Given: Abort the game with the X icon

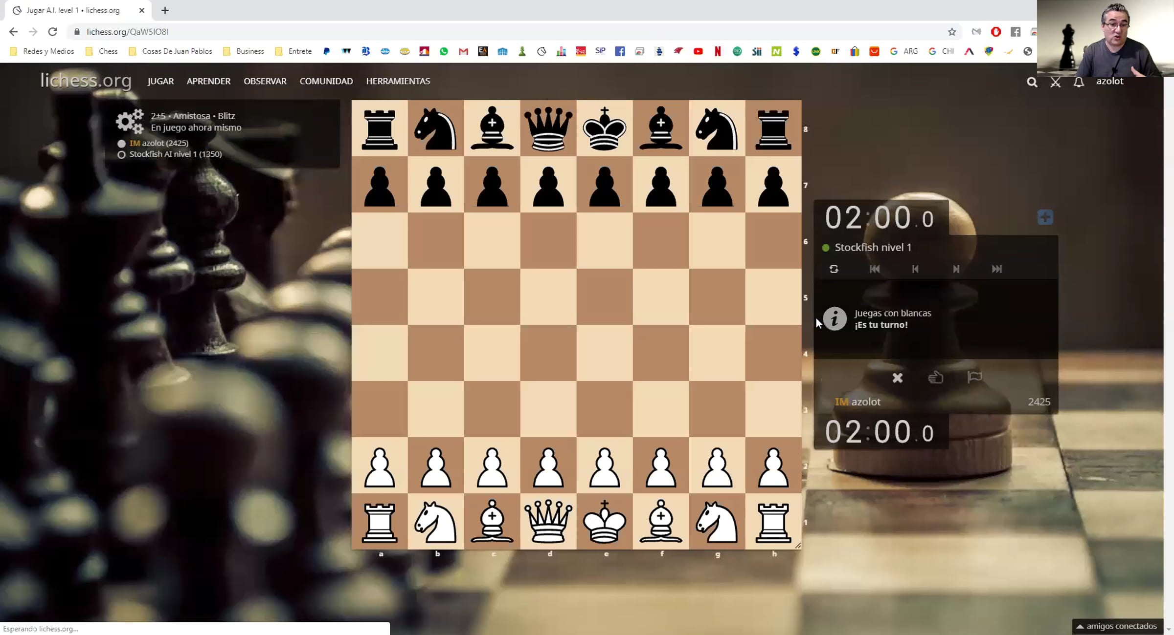Looking at the screenshot, I should 897,378.
